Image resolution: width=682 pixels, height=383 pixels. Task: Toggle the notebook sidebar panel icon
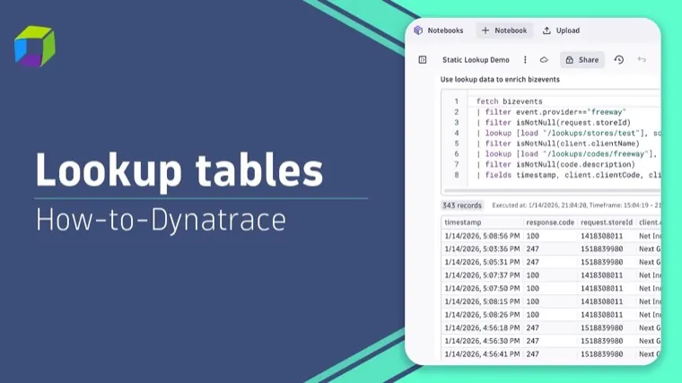click(x=423, y=60)
